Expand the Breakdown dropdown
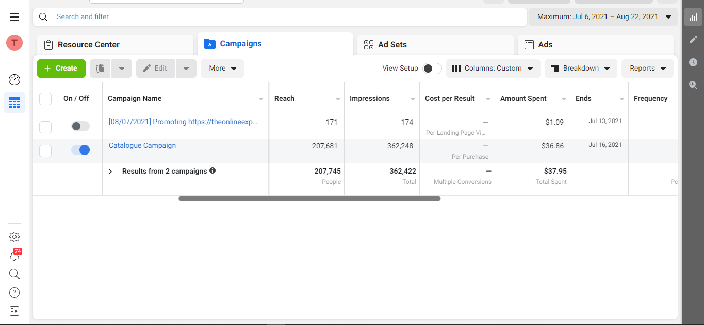Viewport: 704px width, 325px height. pos(581,69)
